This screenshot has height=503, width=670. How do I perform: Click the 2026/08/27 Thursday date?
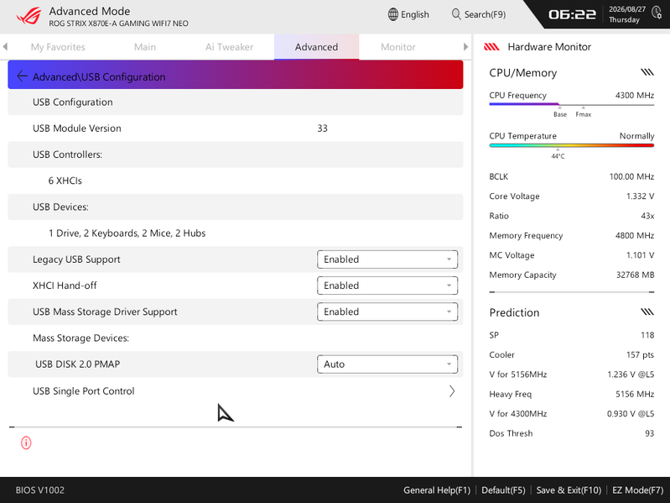[x=627, y=14]
